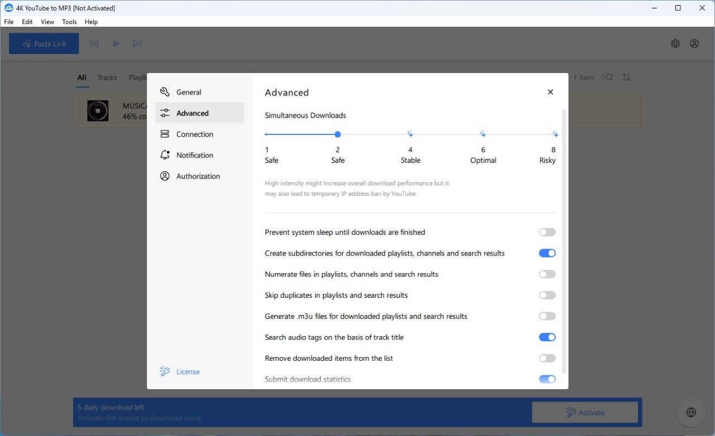Minimize the application window
715x436 pixels.
click(654, 8)
